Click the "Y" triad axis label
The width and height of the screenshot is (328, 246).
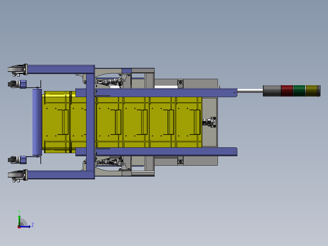coord(19,212)
